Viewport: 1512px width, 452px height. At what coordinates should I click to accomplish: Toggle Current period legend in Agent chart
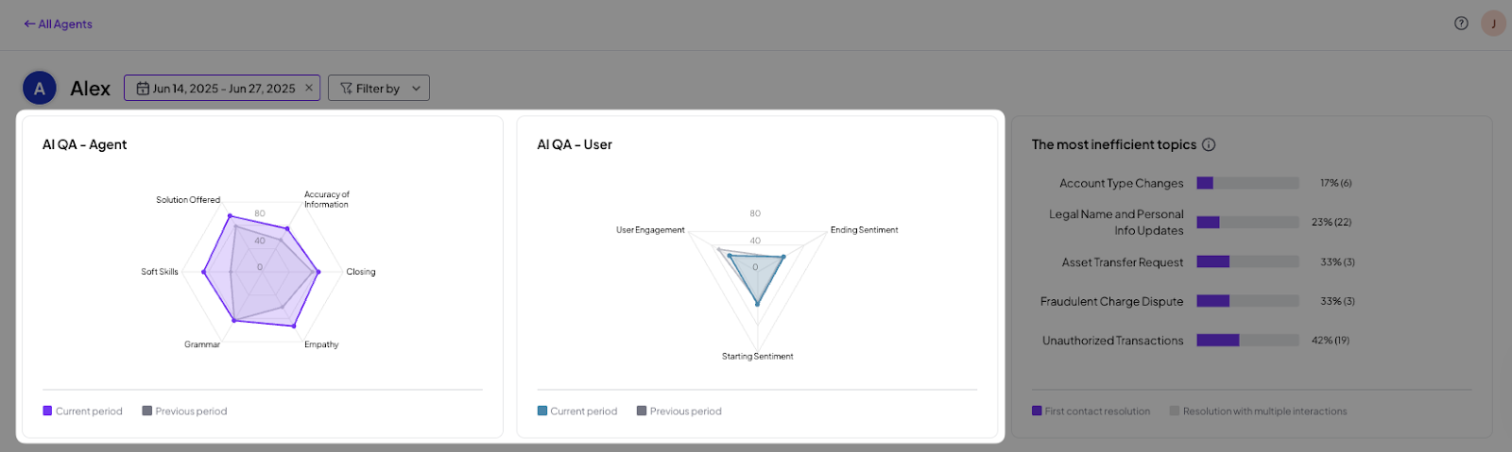point(82,411)
